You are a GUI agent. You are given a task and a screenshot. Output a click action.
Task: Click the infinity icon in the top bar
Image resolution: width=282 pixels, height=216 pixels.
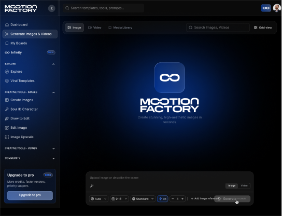click(266, 8)
